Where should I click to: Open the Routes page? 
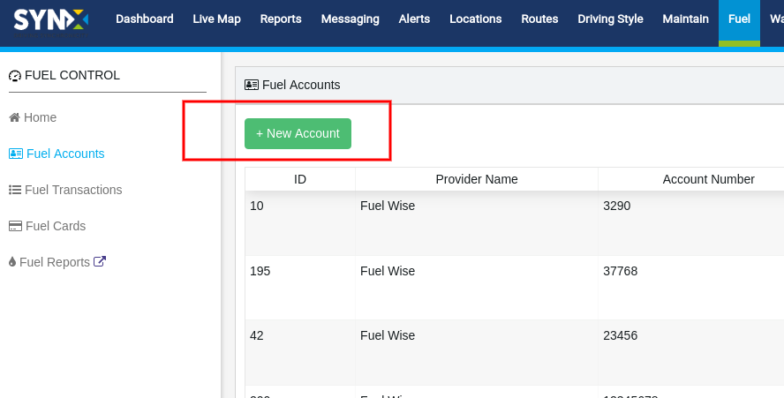539,19
